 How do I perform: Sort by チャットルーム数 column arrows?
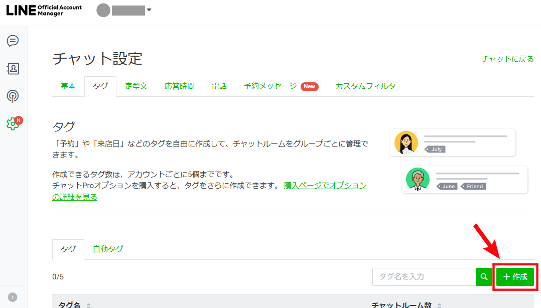[x=440, y=305]
